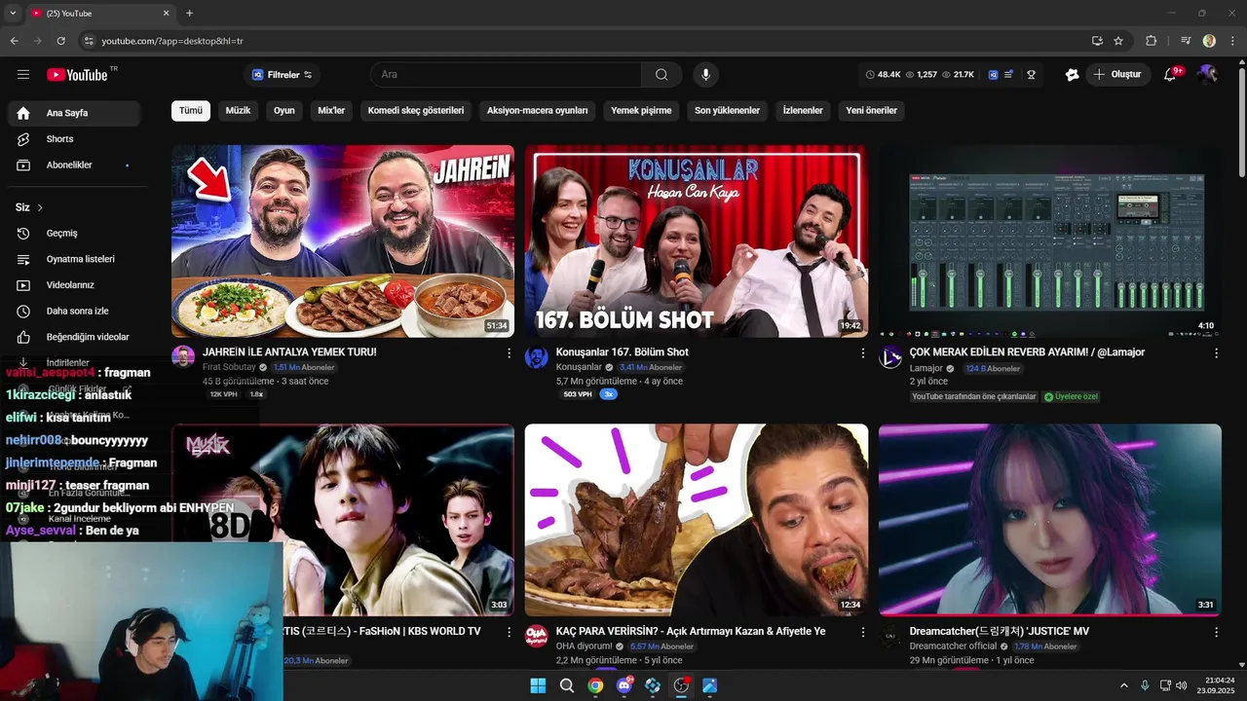1247x701 pixels.
Task: Open the Filtreler dropdown
Action: click(283, 75)
